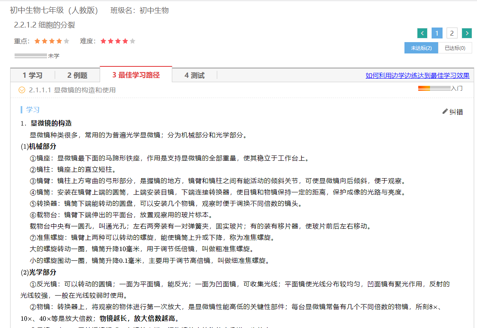Switch to the 3 最佳学习路径 tab
Image resolution: width=477 pixels, height=328 pixels.
136,75
